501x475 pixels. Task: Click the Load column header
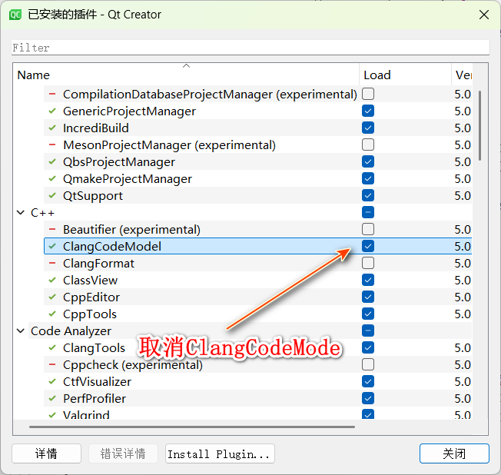(405, 75)
